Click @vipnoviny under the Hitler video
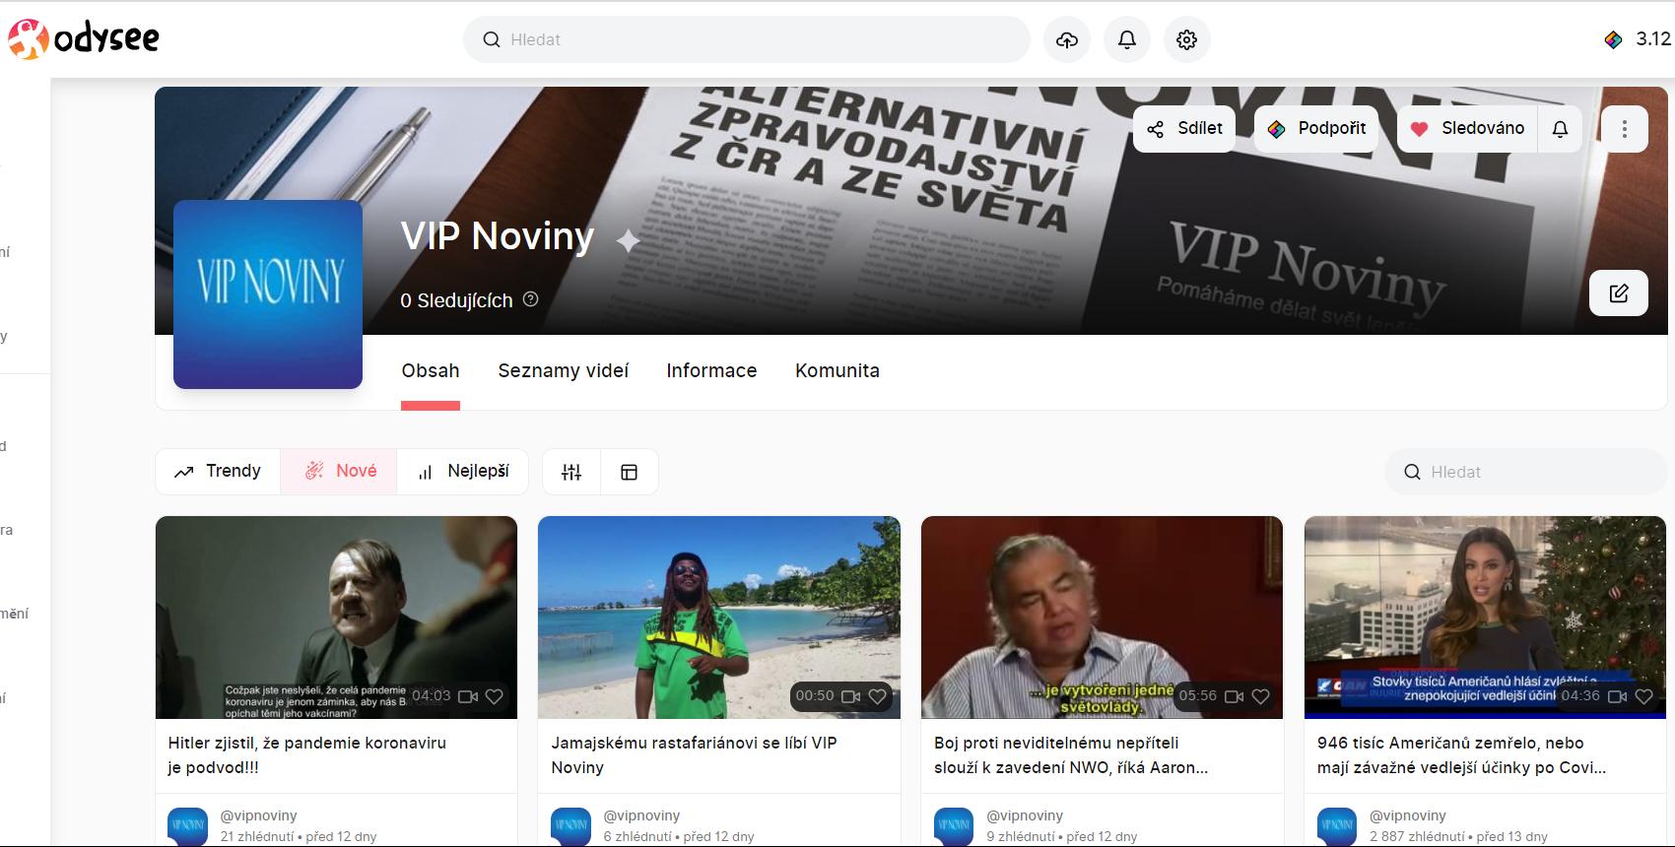 pyautogui.click(x=258, y=815)
